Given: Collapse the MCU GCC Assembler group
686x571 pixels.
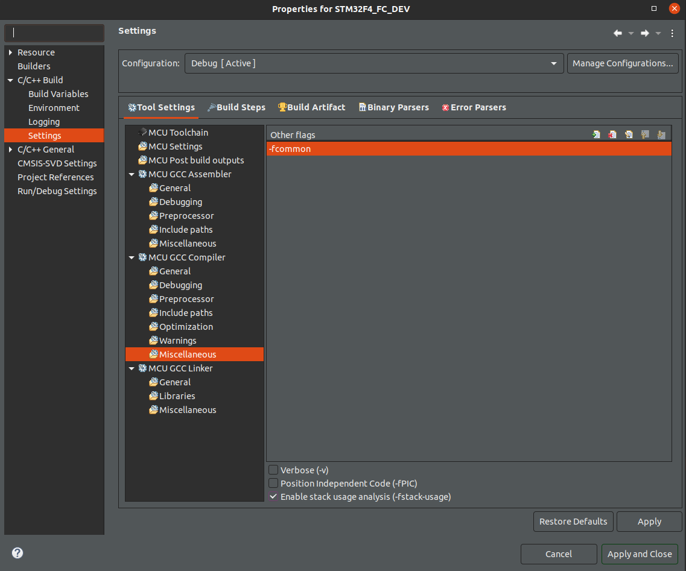Looking at the screenshot, I should 132,174.
